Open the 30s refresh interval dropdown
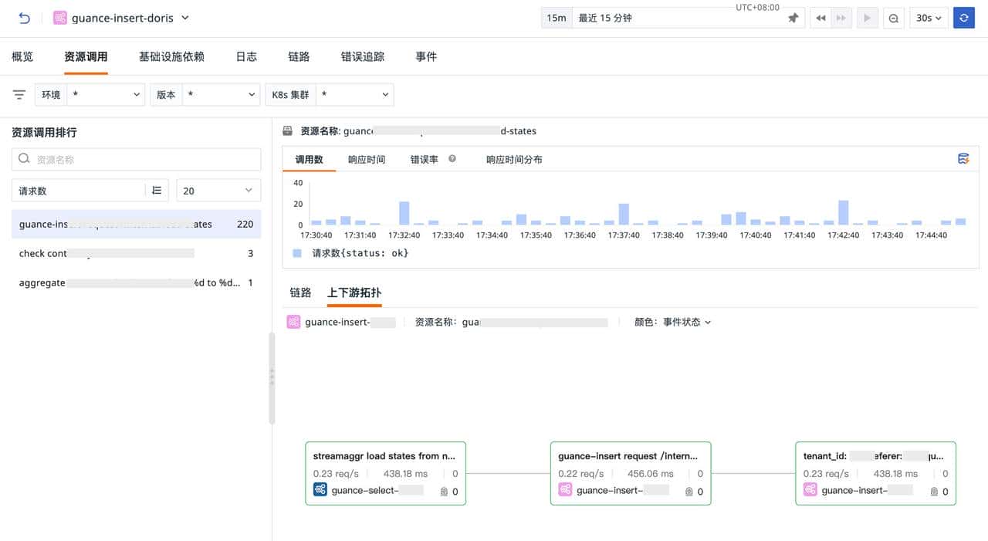Viewport: 988px width, 541px height. coord(929,17)
